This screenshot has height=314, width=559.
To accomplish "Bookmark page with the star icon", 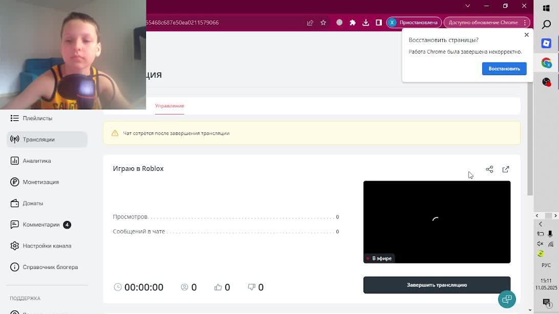I will click(x=324, y=23).
